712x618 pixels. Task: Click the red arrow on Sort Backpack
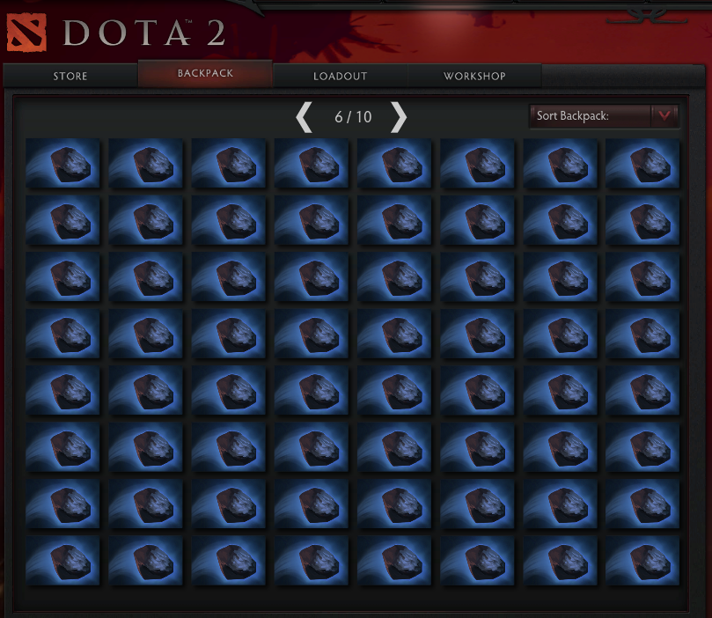tap(664, 116)
